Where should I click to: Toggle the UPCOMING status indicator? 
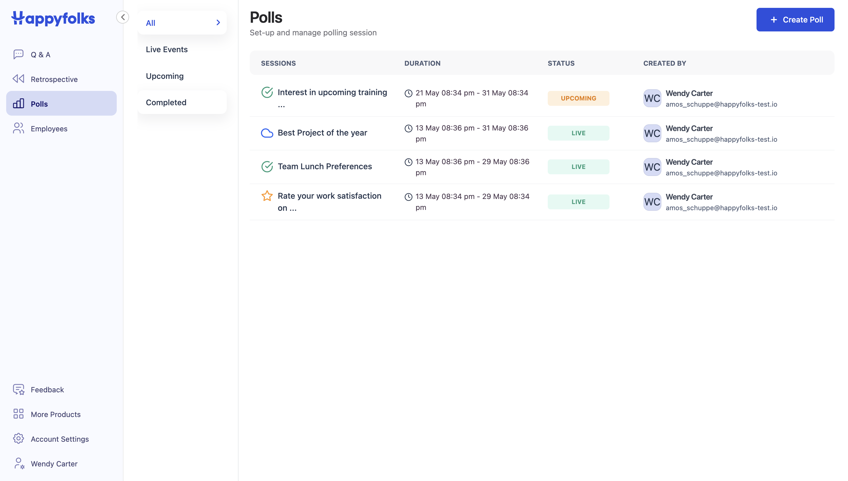point(578,98)
